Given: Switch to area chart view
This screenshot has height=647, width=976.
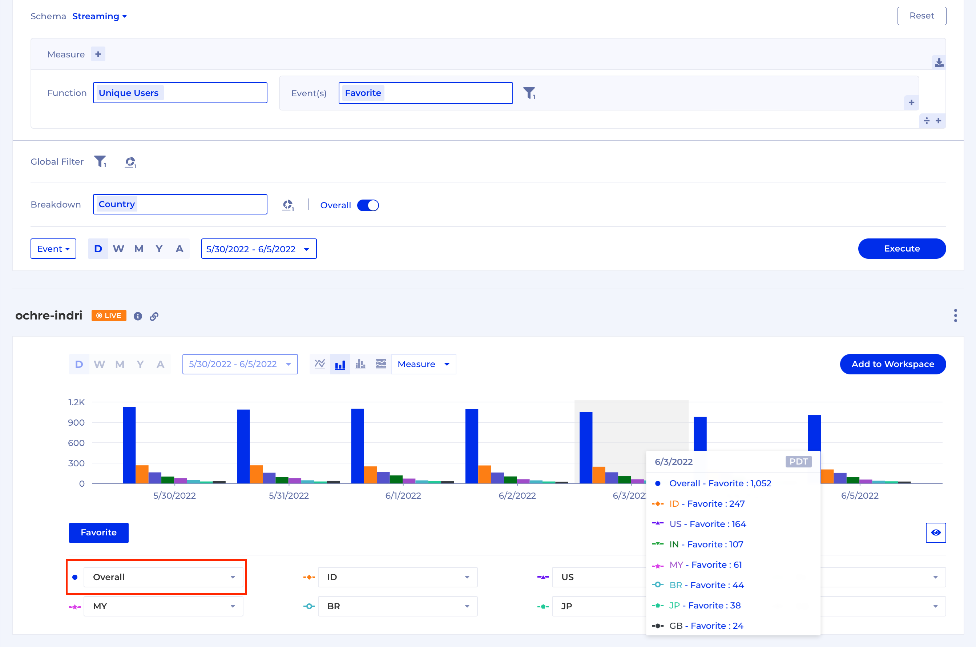Looking at the screenshot, I should (x=380, y=364).
